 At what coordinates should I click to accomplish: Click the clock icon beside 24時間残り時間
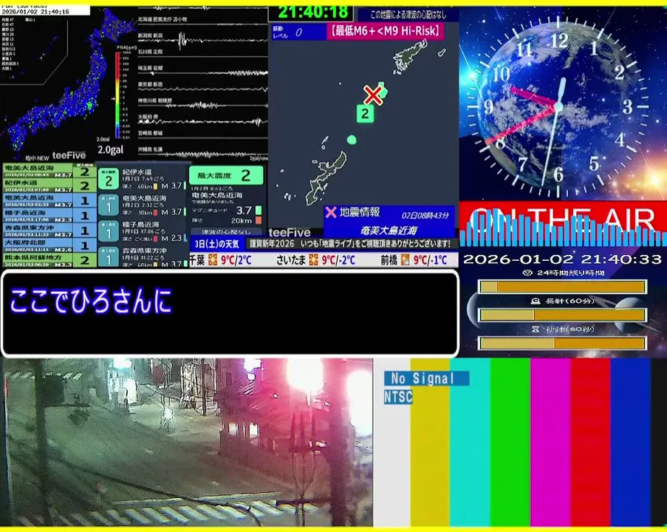coord(527,273)
